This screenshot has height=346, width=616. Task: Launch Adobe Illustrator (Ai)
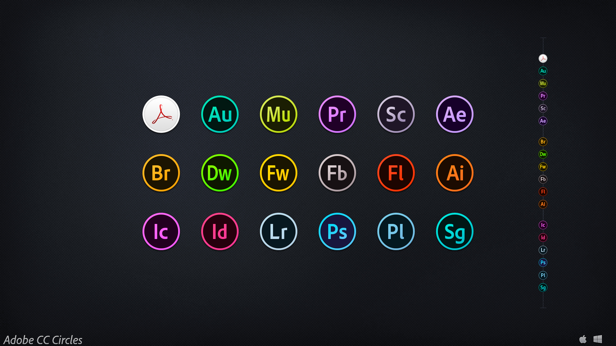(455, 172)
